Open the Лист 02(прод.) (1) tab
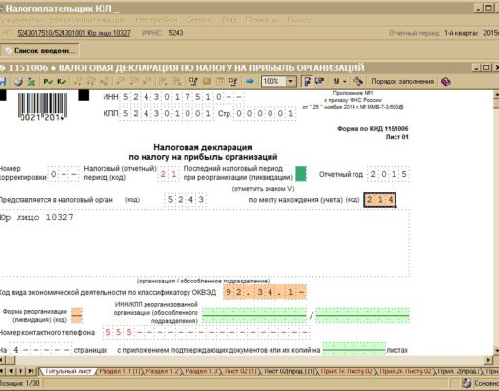499x391 pixels. coord(289,371)
